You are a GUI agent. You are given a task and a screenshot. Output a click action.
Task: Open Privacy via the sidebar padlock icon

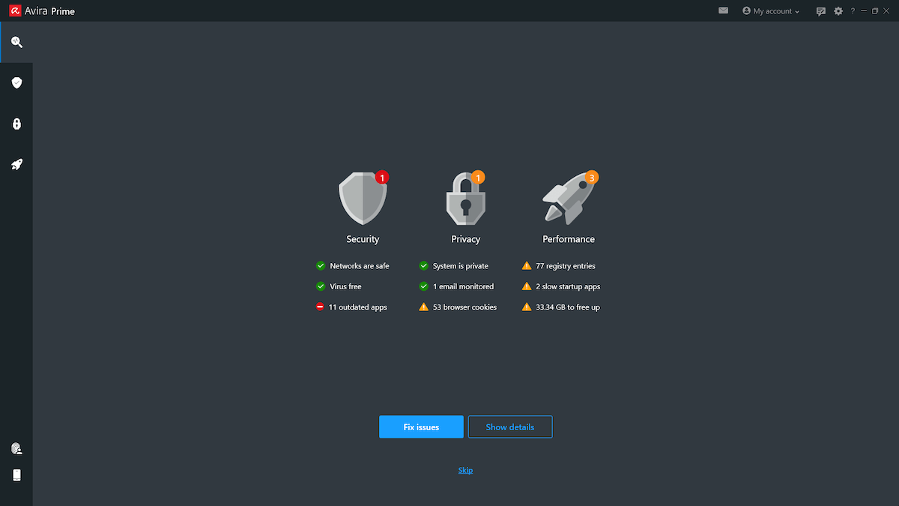[x=16, y=123]
